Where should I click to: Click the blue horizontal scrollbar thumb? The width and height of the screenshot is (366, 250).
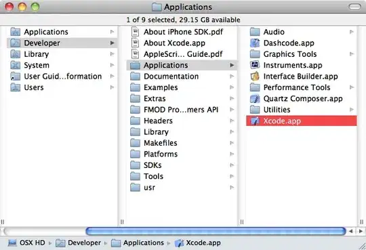(216, 231)
